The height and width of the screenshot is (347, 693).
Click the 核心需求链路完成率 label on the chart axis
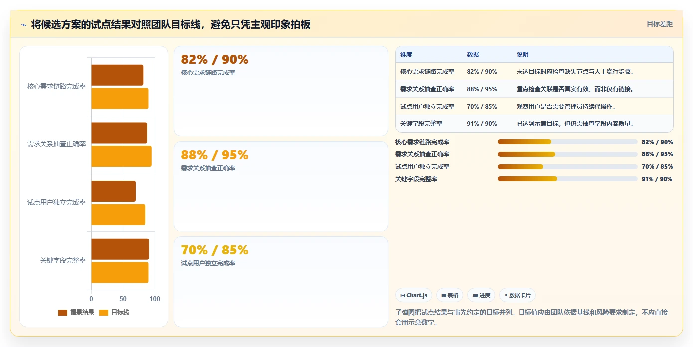57,86
